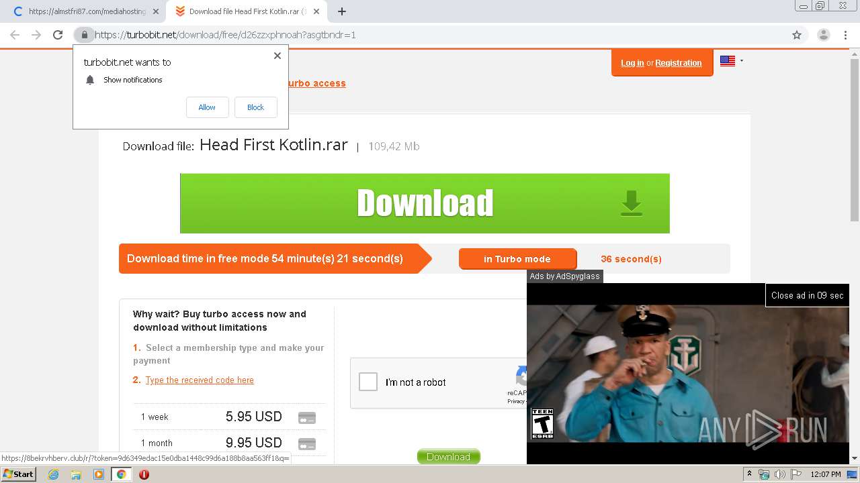Click the padlock site info icon

point(84,35)
